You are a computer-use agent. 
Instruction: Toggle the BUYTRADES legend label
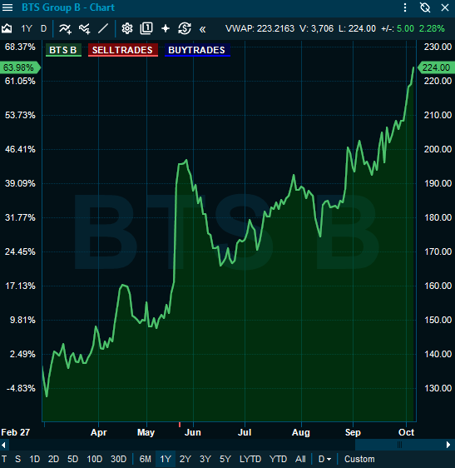click(197, 50)
